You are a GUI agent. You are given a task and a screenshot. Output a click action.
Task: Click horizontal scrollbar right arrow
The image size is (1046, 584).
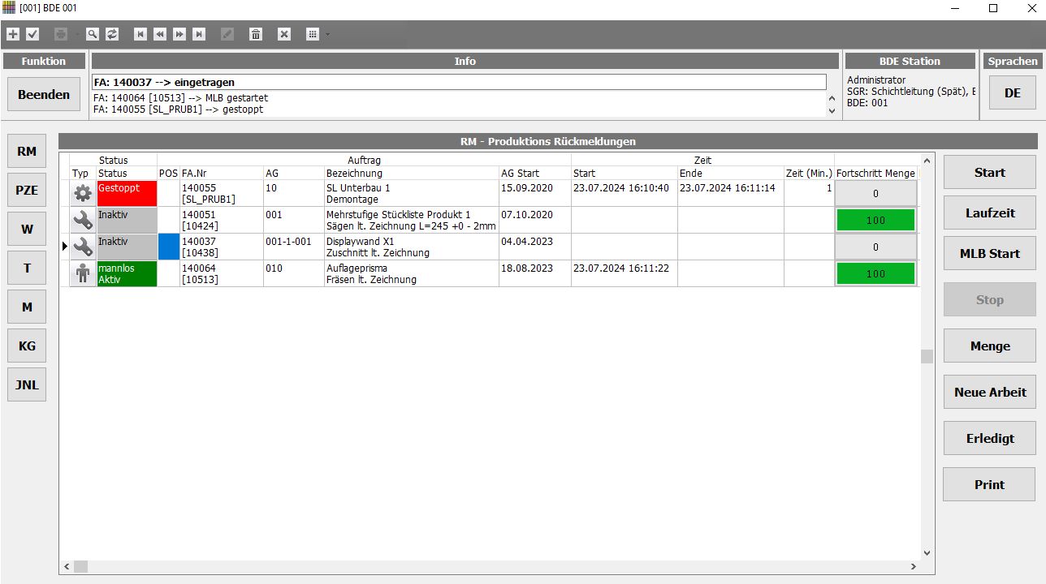[x=913, y=566]
